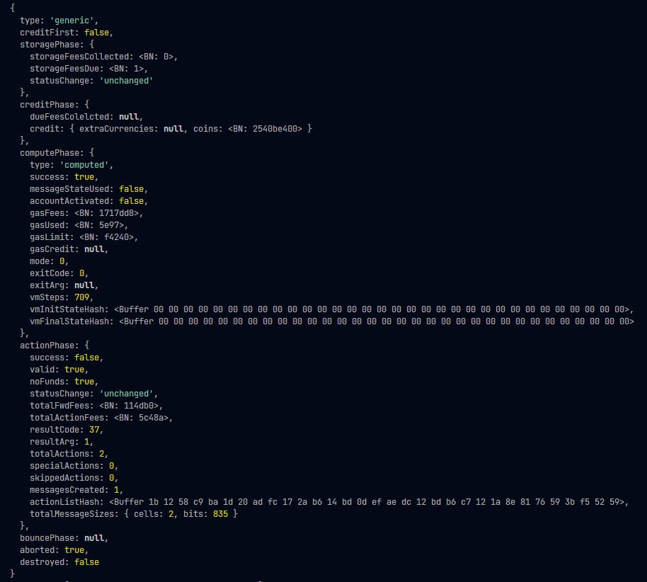This screenshot has width=647, height=582.
Task: Click noFunds: true line
Action: point(64,382)
